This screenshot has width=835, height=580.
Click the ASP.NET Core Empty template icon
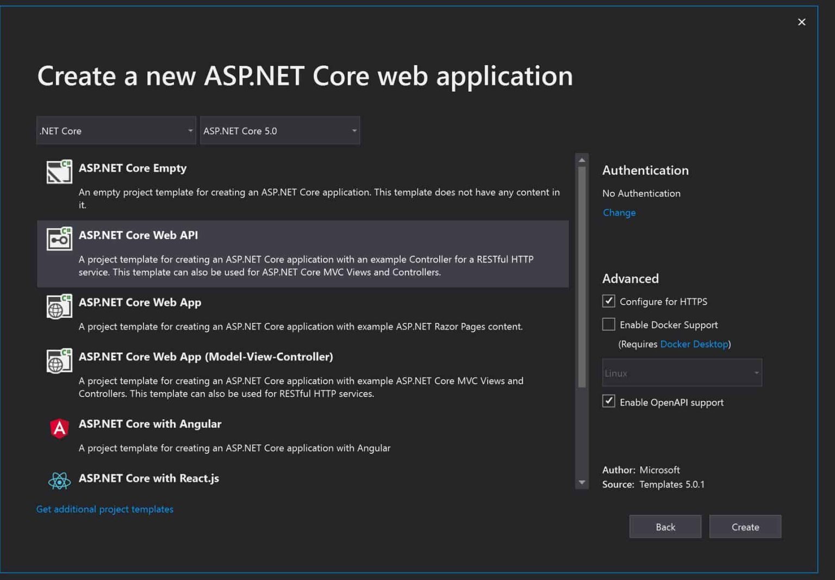click(59, 172)
